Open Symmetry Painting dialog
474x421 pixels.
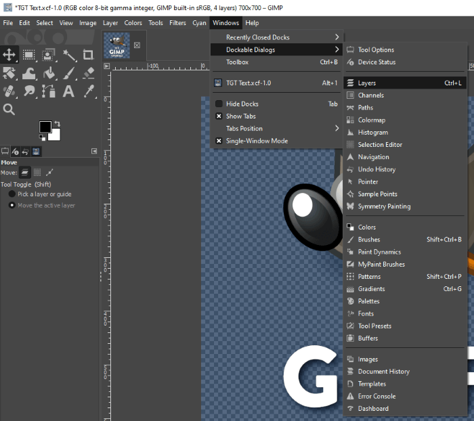pos(405,206)
